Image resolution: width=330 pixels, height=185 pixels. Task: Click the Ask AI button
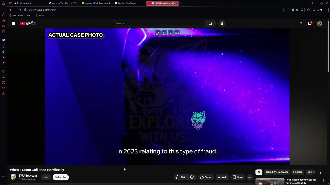click(x=222, y=177)
